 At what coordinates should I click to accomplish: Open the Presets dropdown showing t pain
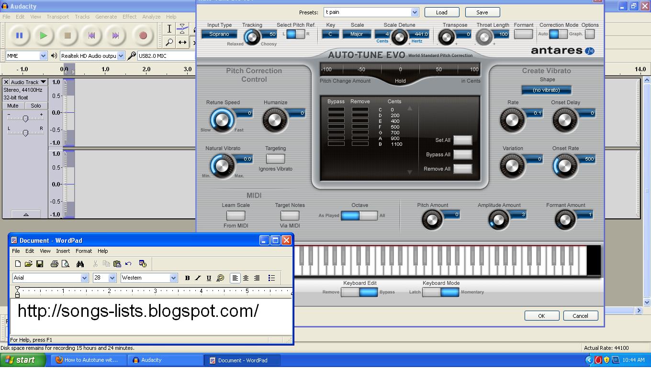(x=371, y=12)
